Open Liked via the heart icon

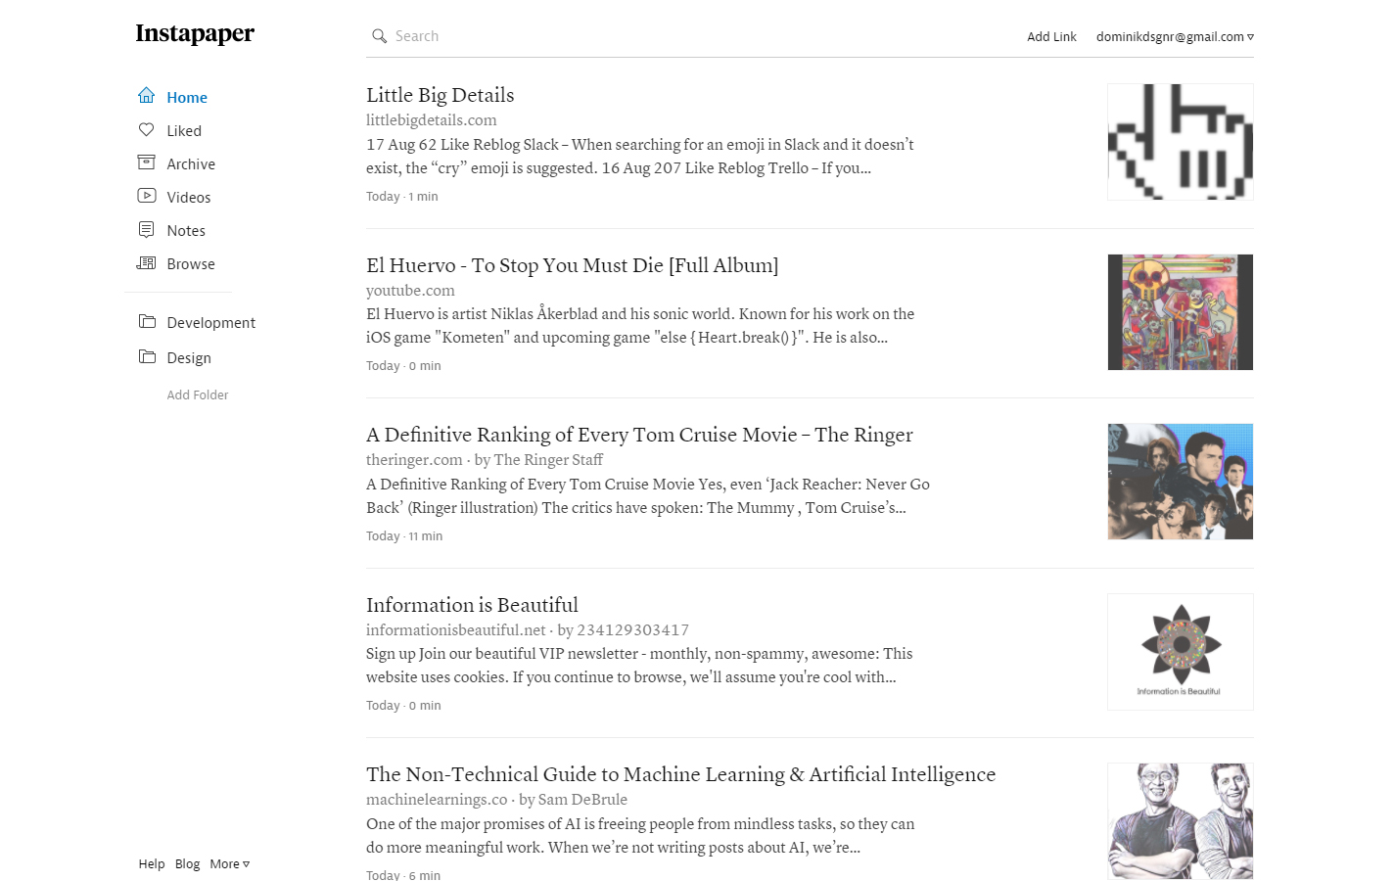pyautogui.click(x=146, y=129)
